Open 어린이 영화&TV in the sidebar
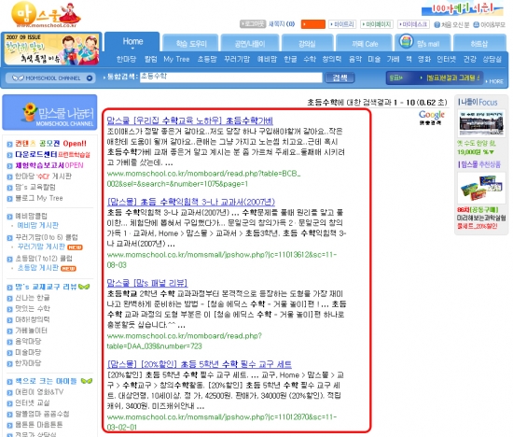The width and height of the screenshot is (513, 437). 39,392
